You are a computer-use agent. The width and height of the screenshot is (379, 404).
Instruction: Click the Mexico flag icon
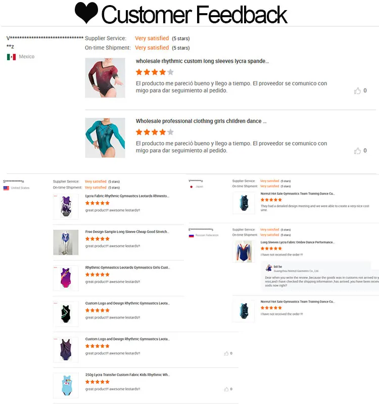pos(11,57)
